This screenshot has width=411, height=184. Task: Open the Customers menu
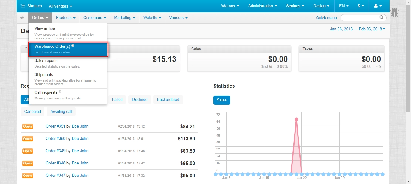click(x=94, y=18)
